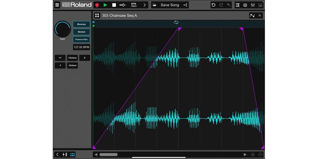Enable step record dots-arrow icon
This screenshot has height=159, width=318.
click(x=122, y=5)
